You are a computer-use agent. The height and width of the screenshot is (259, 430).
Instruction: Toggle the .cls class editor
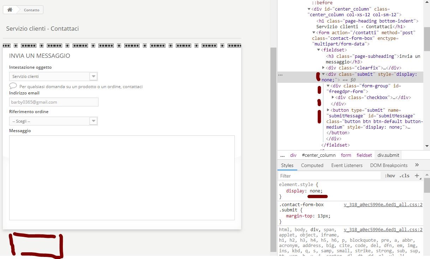click(404, 175)
